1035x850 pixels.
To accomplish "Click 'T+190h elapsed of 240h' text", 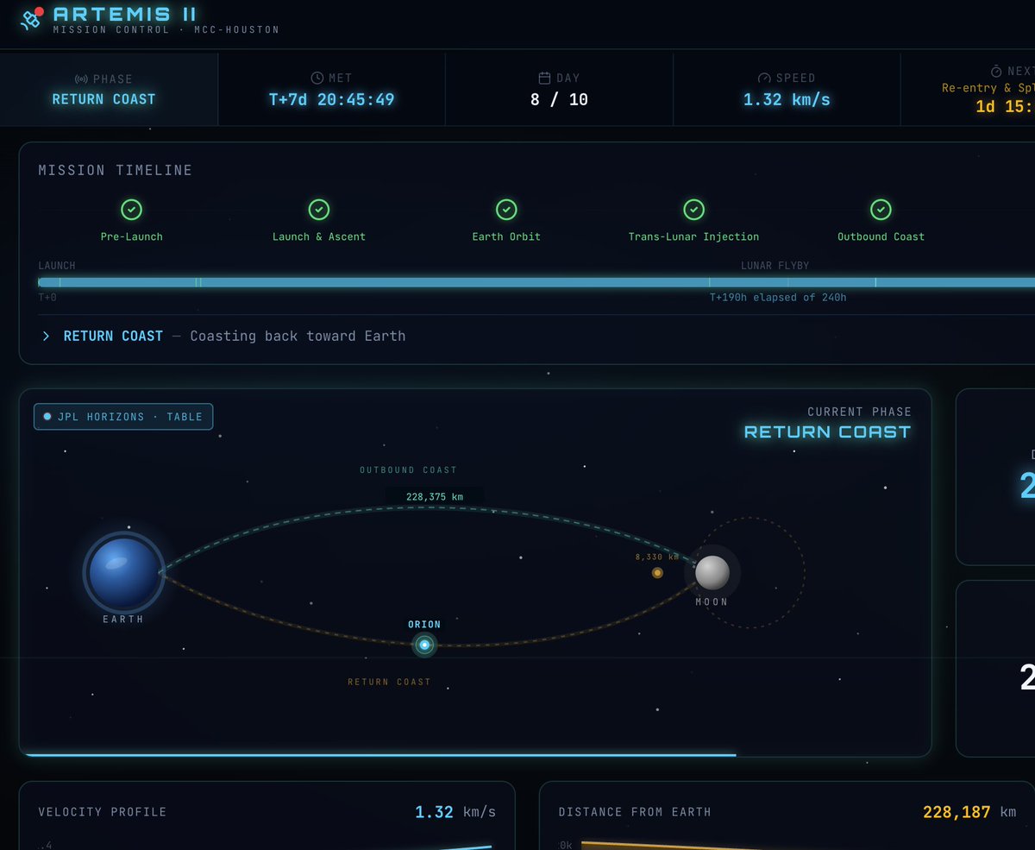I will point(778,298).
